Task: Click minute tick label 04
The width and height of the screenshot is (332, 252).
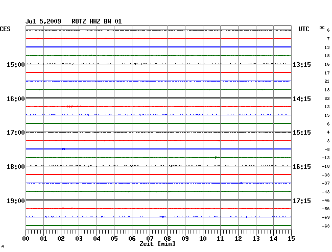Action: [97, 238]
